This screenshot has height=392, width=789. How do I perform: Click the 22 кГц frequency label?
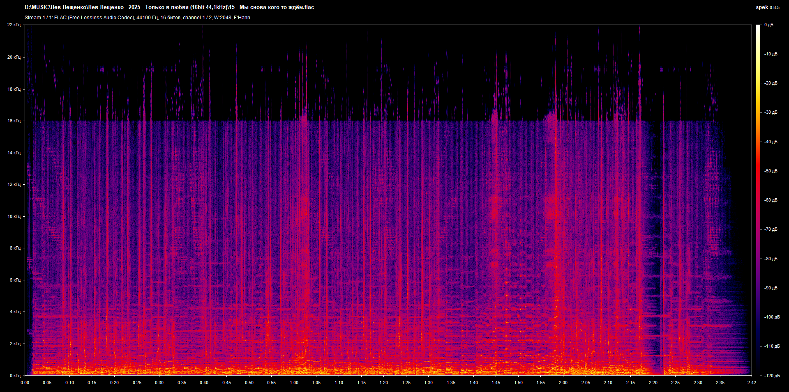pos(14,25)
